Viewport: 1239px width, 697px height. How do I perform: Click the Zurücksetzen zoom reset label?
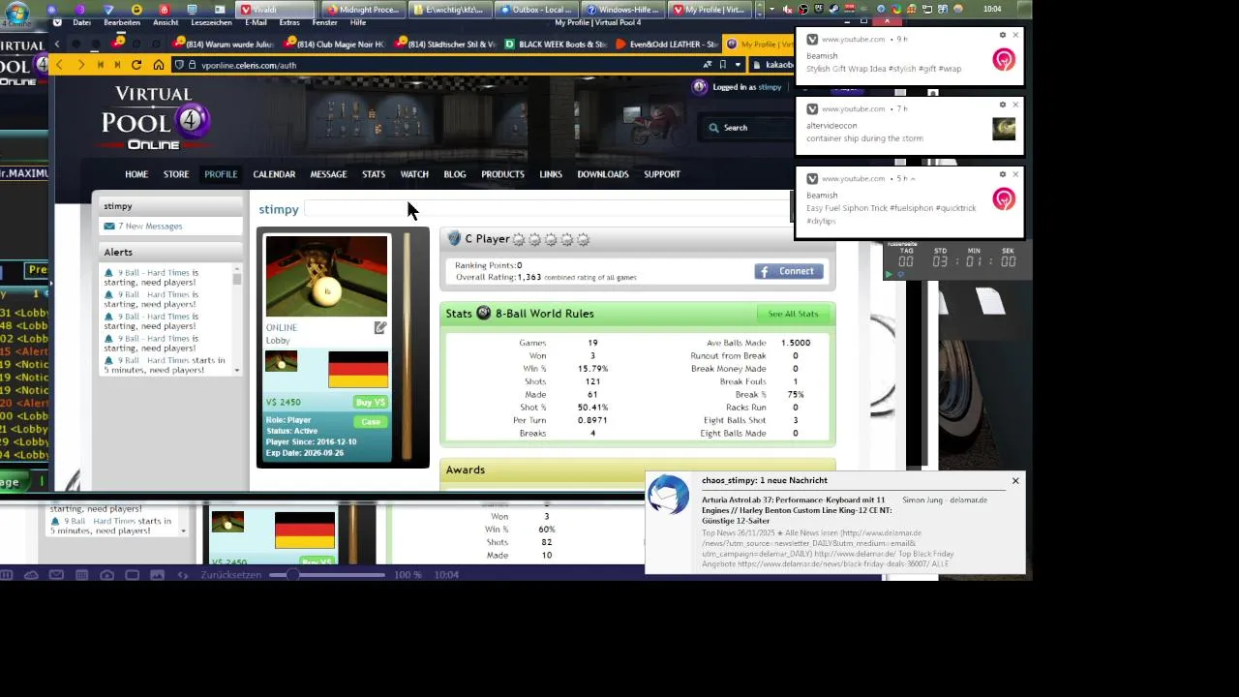pyautogui.click(x=230, y=575)
